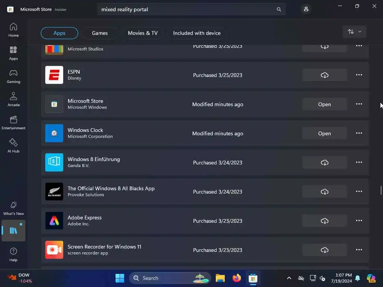The image size is (383, 287).
Task: Click the ESPN app title
Action: (x=74, y=72)
